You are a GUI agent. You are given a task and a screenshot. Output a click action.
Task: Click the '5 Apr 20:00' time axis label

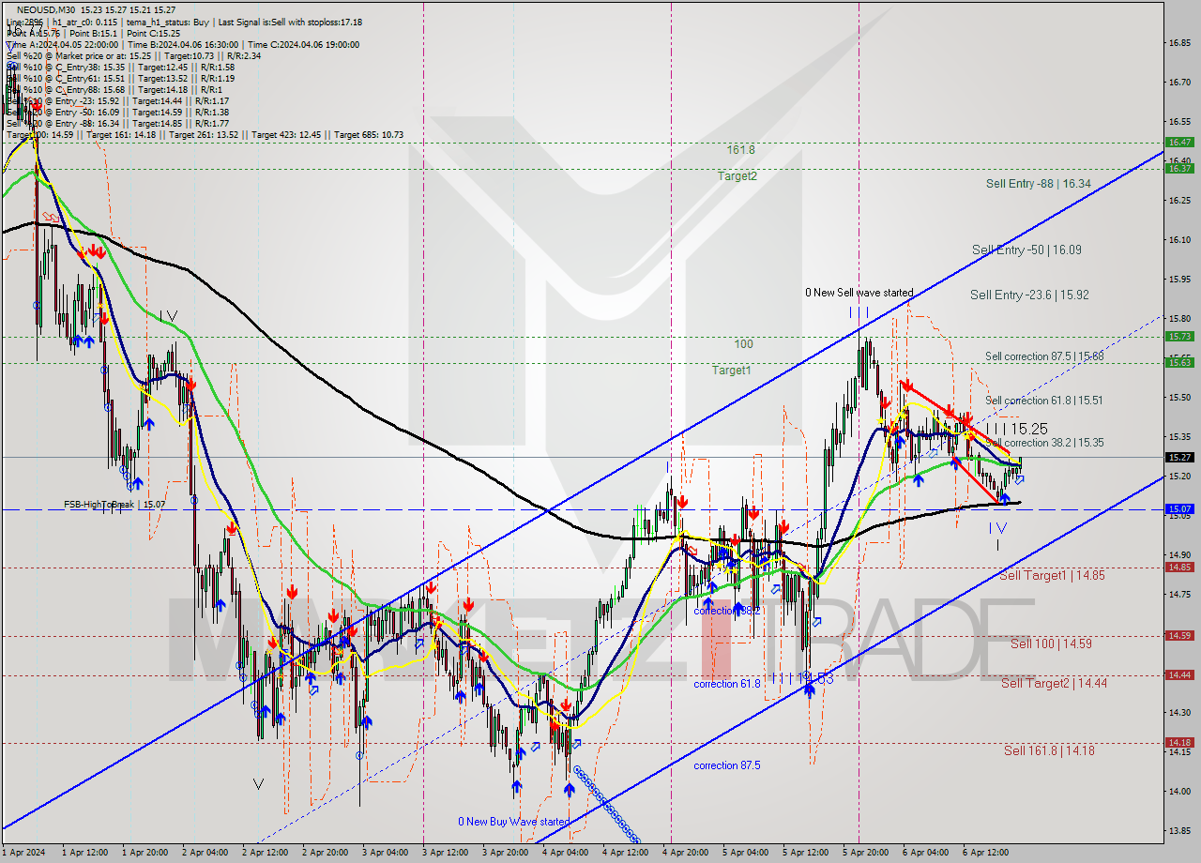[x=866, y=853]
